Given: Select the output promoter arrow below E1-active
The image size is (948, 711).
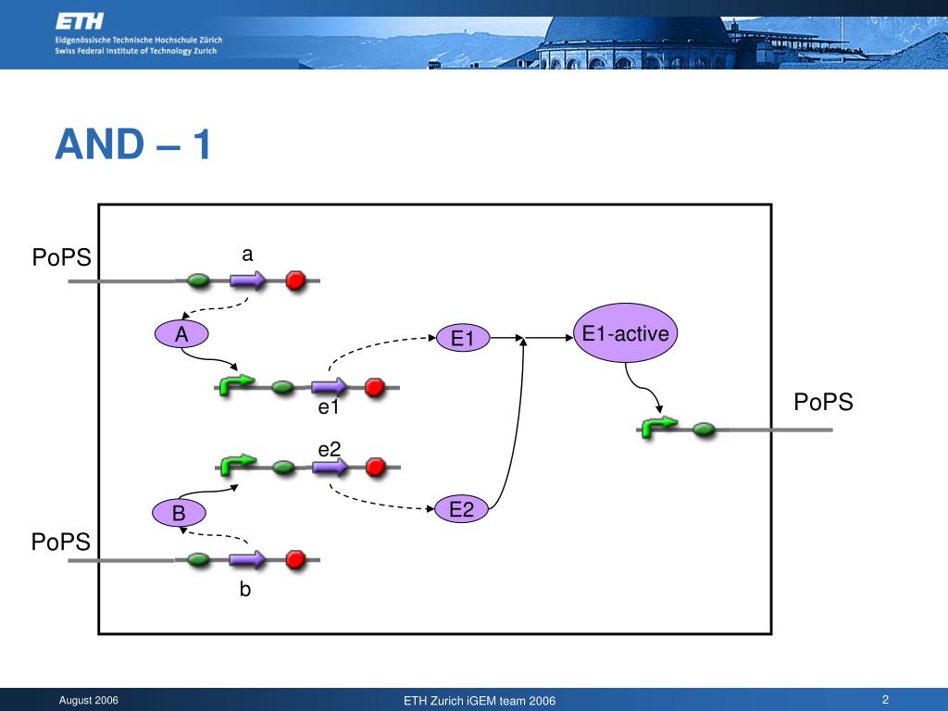Looking at the screenshot, I should [x=658, y=427].
